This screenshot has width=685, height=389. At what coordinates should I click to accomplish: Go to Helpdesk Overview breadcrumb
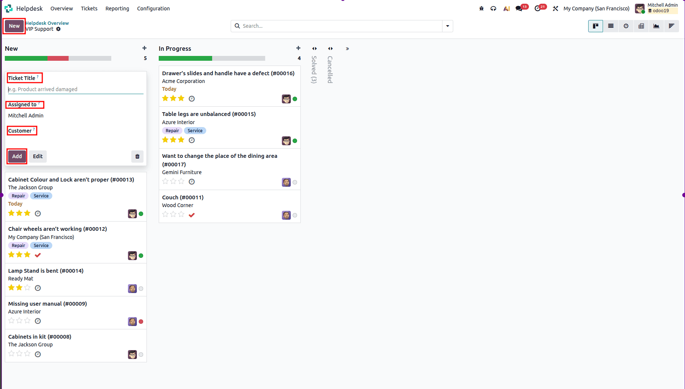click(x=47, y=23)
